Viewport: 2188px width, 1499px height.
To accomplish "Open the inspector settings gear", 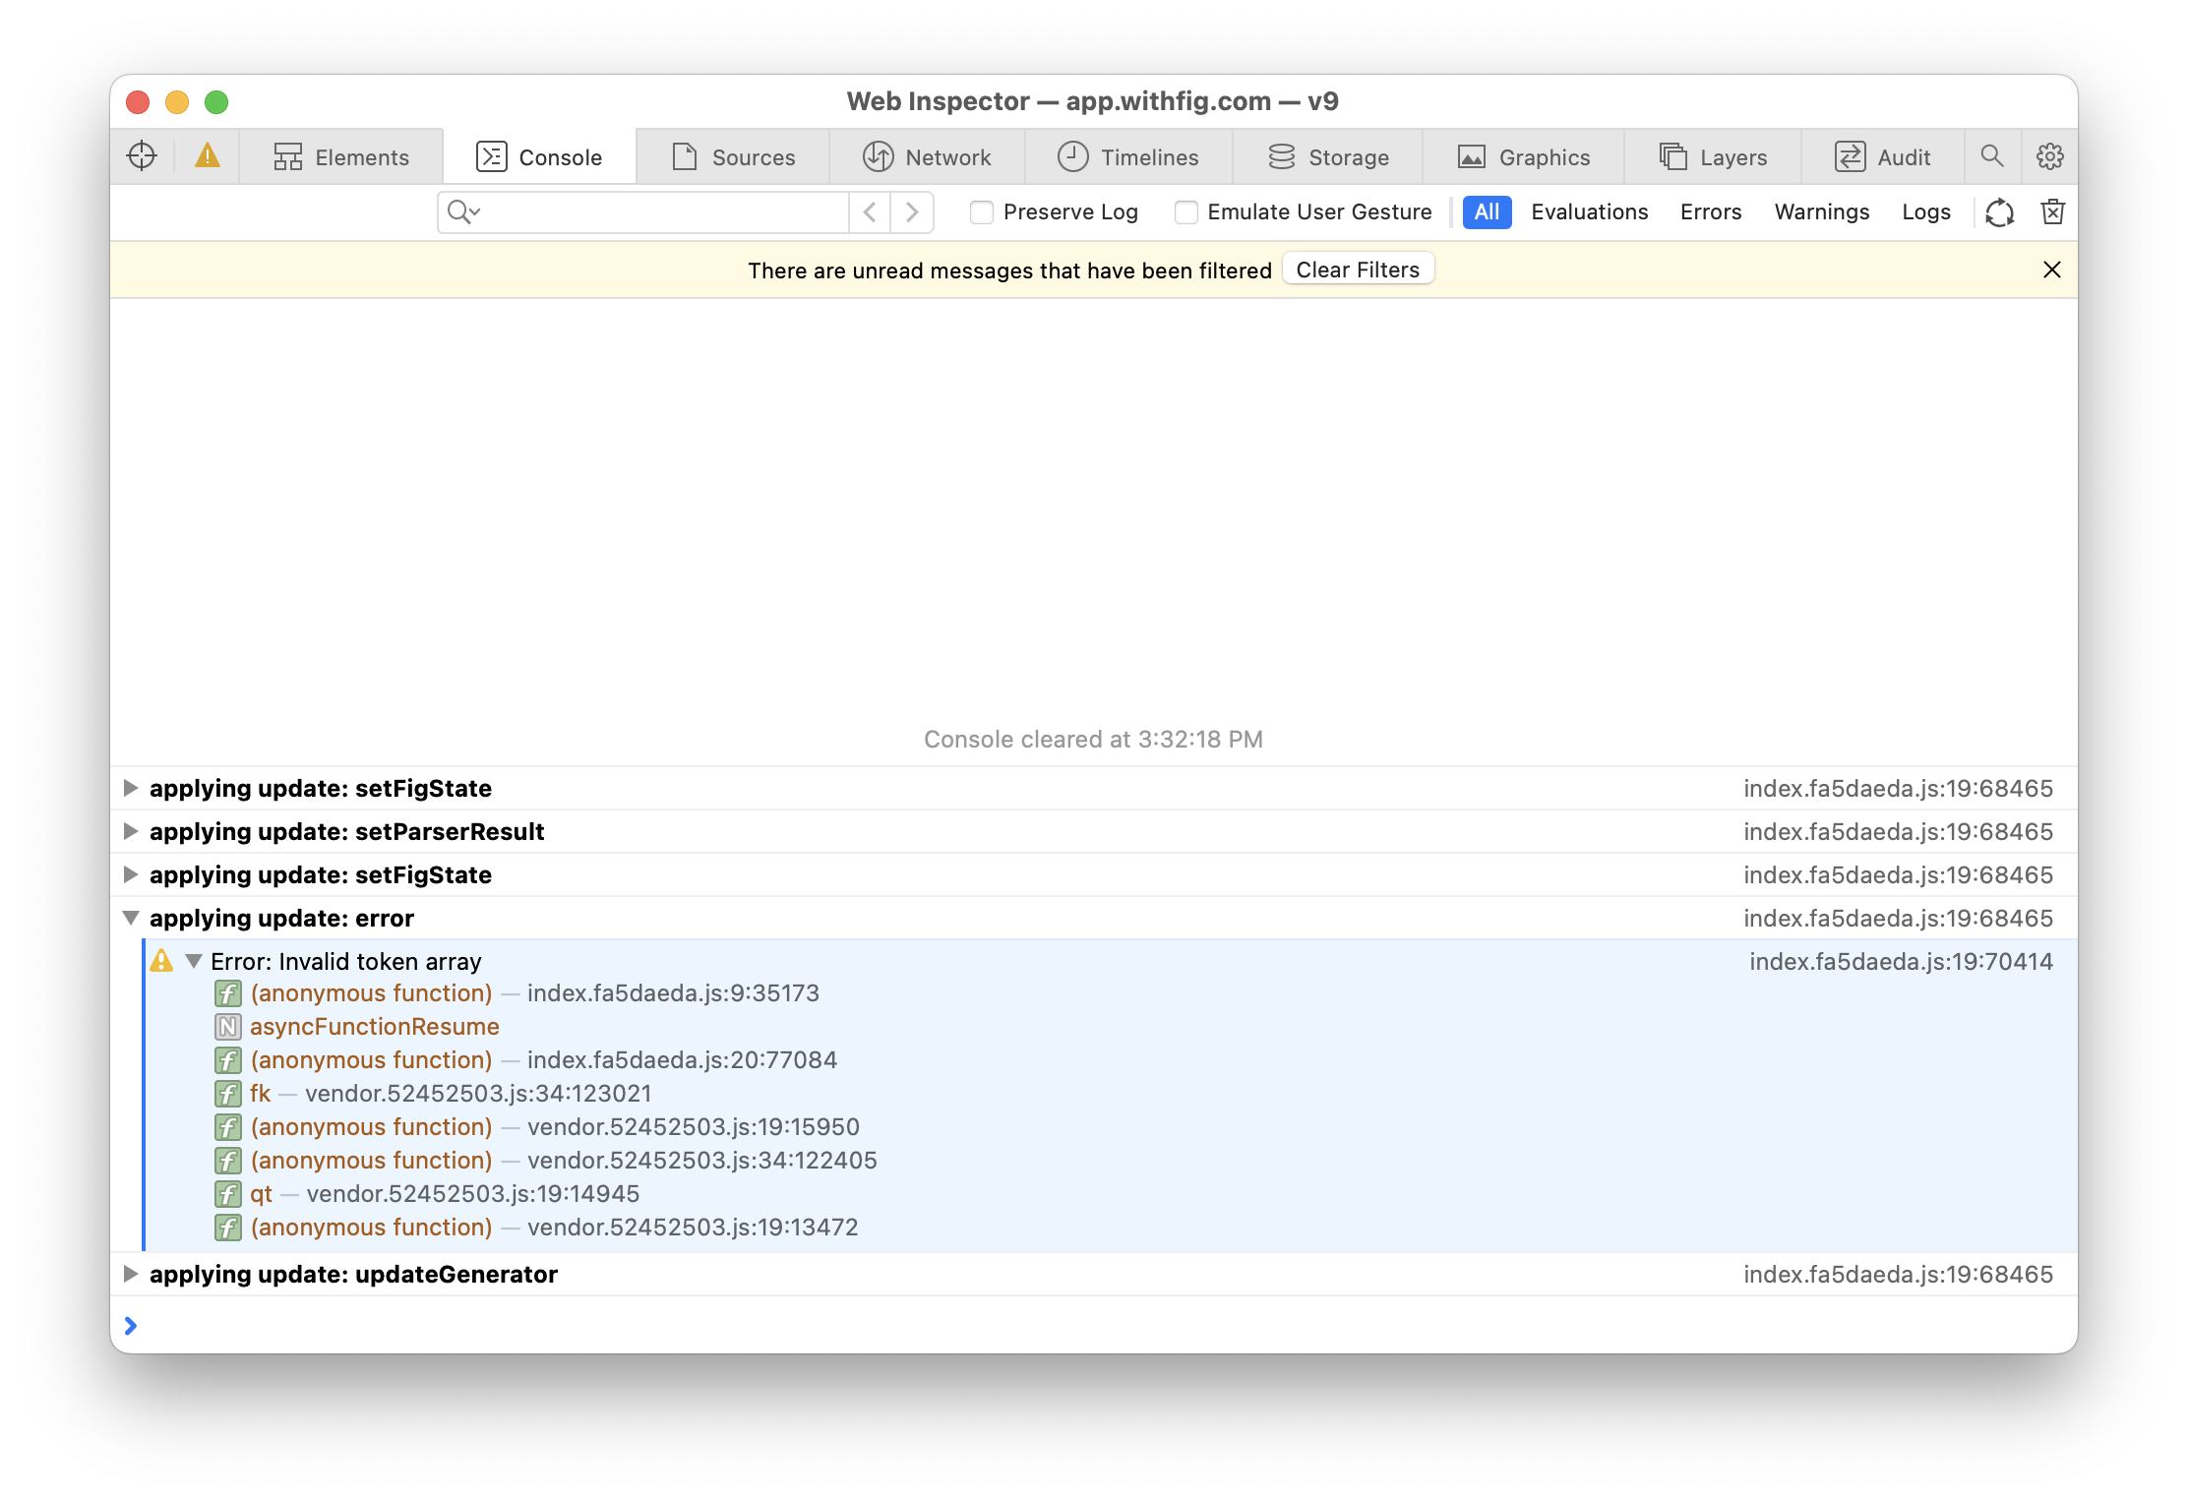I will point(2048,155).
